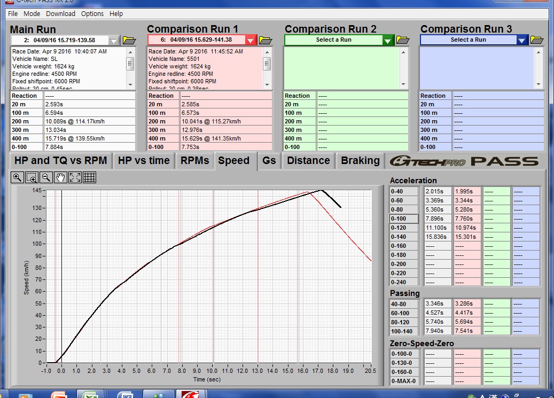Click the Comparison Run 3 'Select a Run' box
The image size is (554, 398).
coord(469,40)
